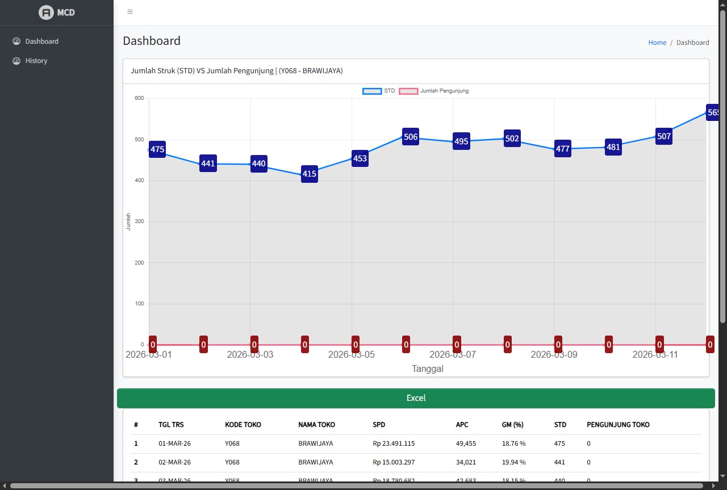Viewport: 727px width, 490px height.
Task: Click Y068 in the 02-MAR-26 row
Action: point(232,462)
